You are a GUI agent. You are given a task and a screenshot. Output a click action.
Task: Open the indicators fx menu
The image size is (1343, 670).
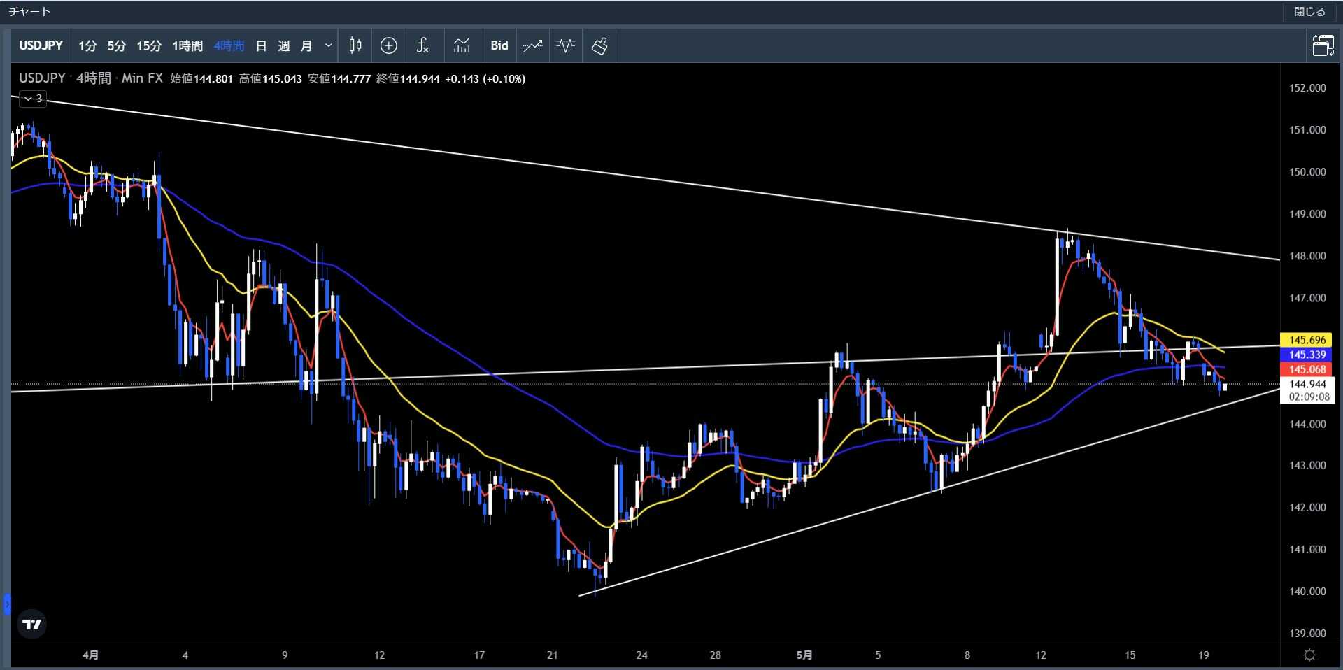[422, 45]
